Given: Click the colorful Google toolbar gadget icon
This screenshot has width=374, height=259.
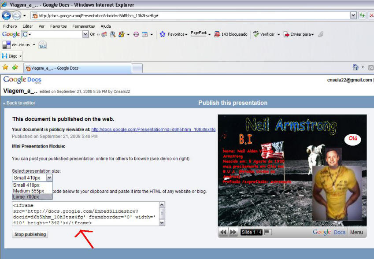Looking at the screenshot, I should [122, 34].
